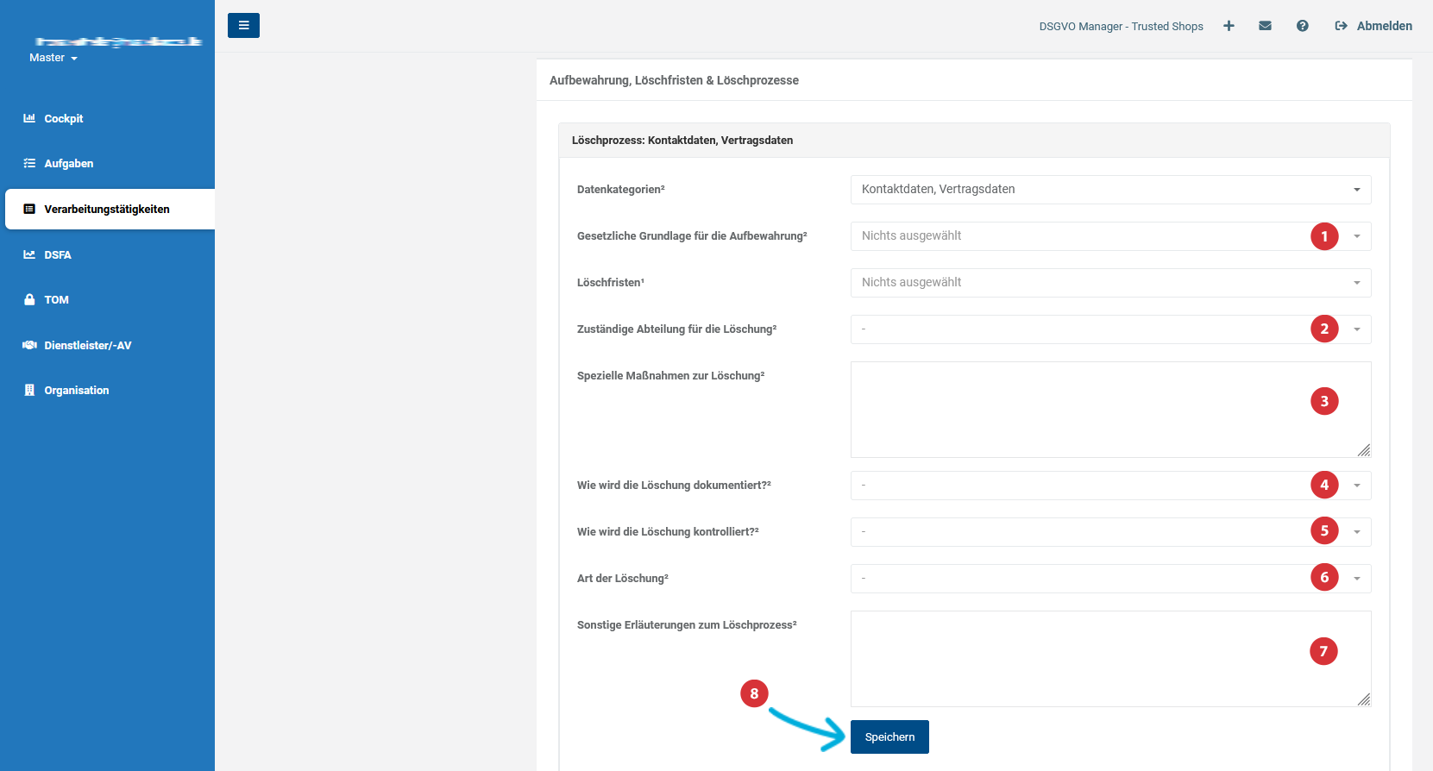
Task: Click the logout arrow icon beside Abmelden
Action: click(x=1341, y=26)
